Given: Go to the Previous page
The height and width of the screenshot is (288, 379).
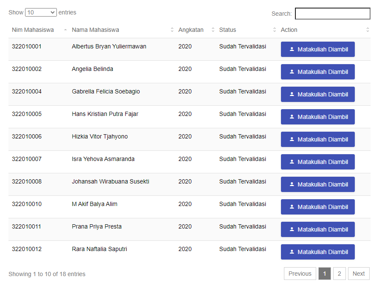Looking at the screenshot, I should 300,274.
